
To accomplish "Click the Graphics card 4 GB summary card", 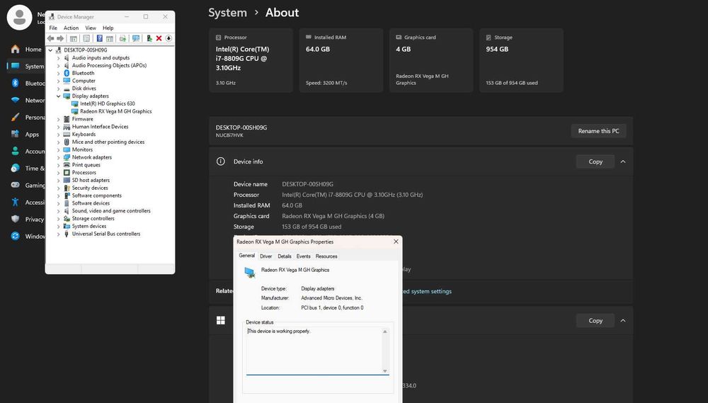I will click(x=431, y=60).
